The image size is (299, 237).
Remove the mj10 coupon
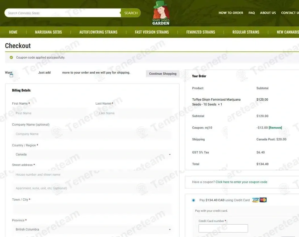[x=275, y=128]
